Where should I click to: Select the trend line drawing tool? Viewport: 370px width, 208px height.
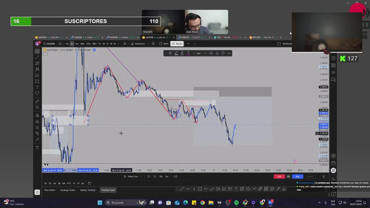[x=37, y=57]
